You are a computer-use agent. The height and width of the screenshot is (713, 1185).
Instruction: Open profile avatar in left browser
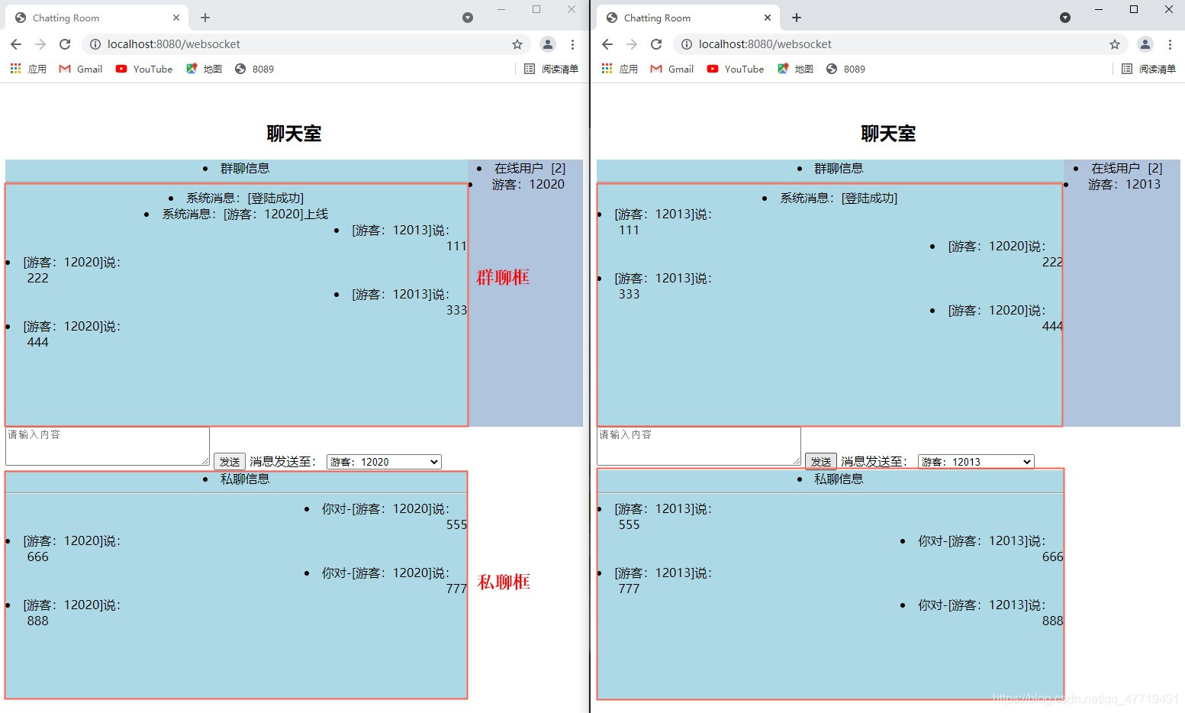pyautogui.click(x=548, y=44)
